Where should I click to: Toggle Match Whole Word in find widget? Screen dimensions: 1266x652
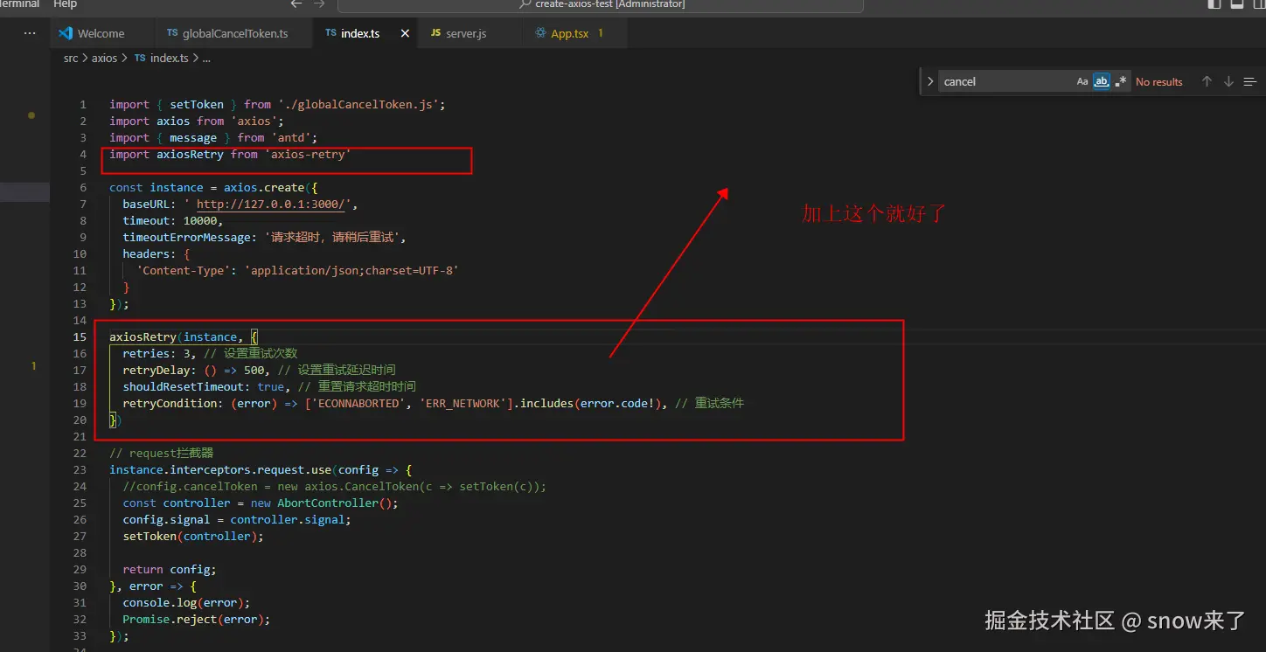coord(1102,81)
